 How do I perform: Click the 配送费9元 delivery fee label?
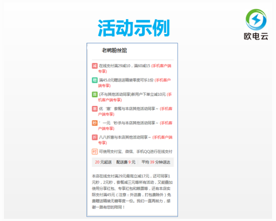click(x=126, y=162)
